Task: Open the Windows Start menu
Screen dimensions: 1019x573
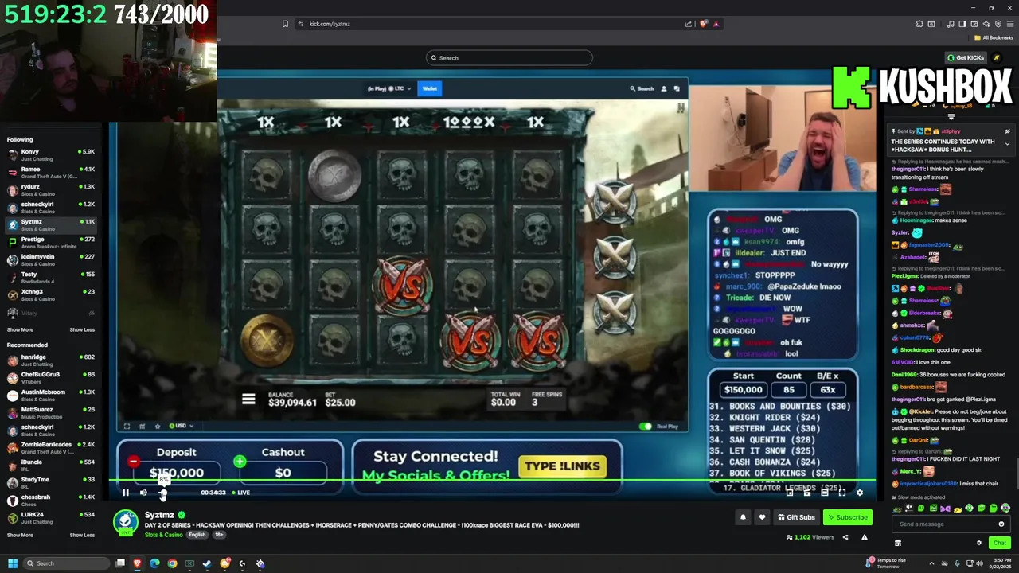Action: (12, 563)
